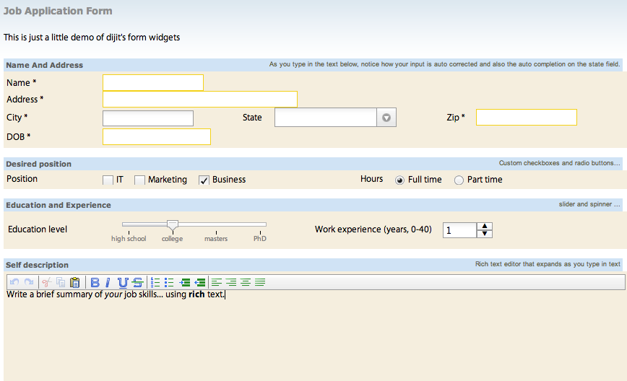Click the Name input field
This screenshot has width=627, height=381.
pyautogui.click(x=153, y=83)
